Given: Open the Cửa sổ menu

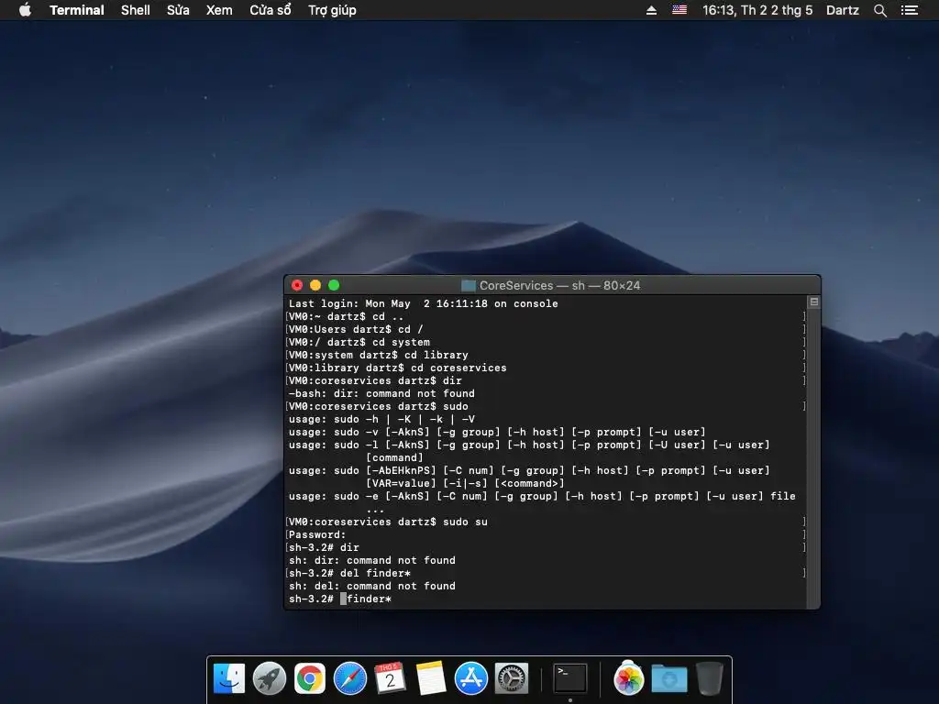Looking at the screenshot, I should pos(271,10).
